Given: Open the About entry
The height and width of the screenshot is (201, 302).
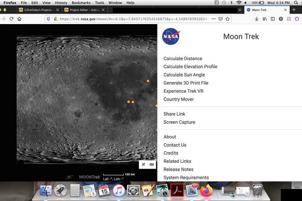Looking at the screenshot, I should (x=169, y=137).
